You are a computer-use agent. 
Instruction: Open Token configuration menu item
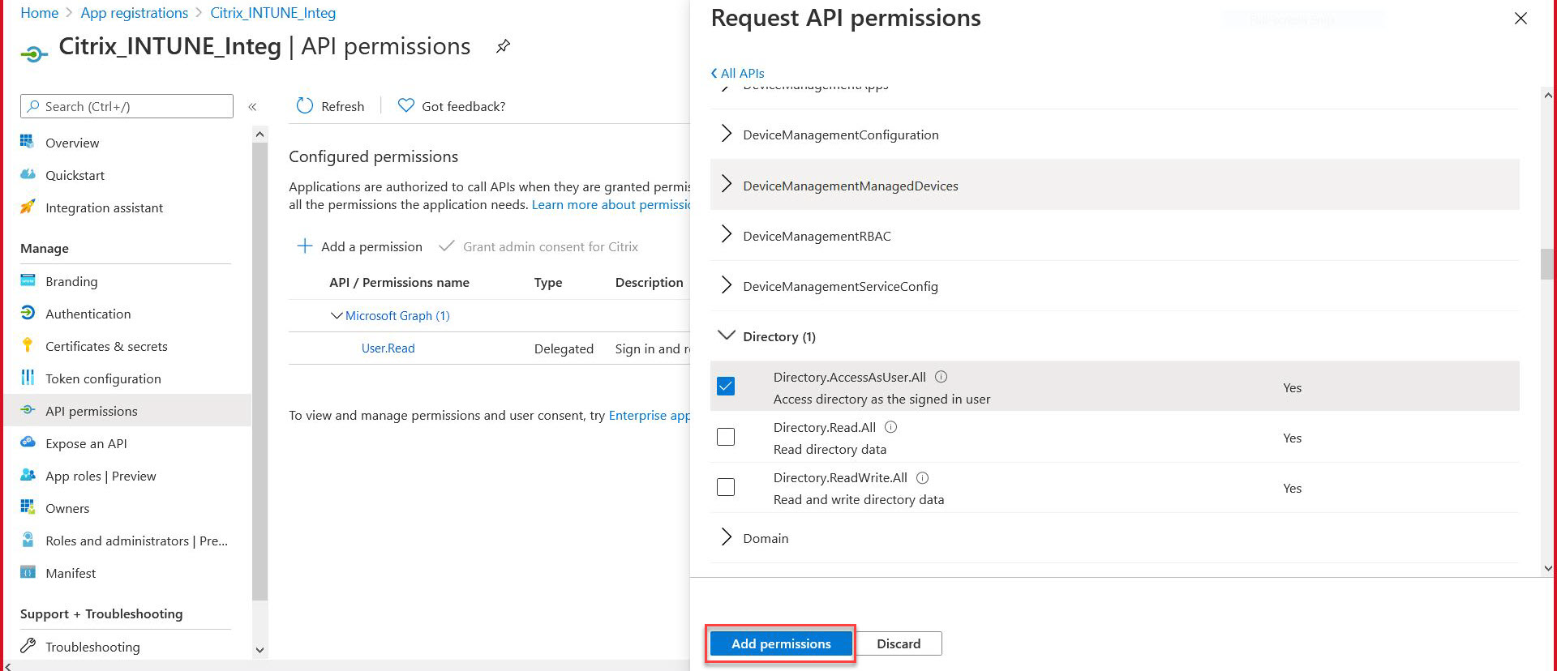[103, 378]
